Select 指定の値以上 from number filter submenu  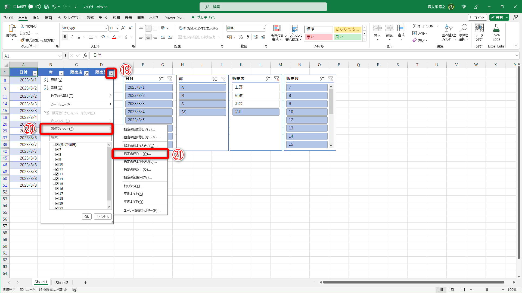coord(137,154)
